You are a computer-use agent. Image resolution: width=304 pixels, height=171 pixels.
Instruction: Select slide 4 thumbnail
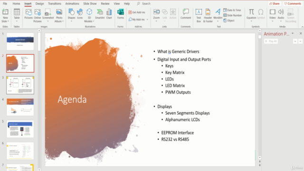click(x=20, y=107)
